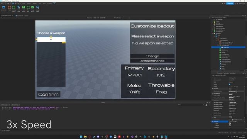
Task: Select ServerStorage in Explorer
Action: 219,32
